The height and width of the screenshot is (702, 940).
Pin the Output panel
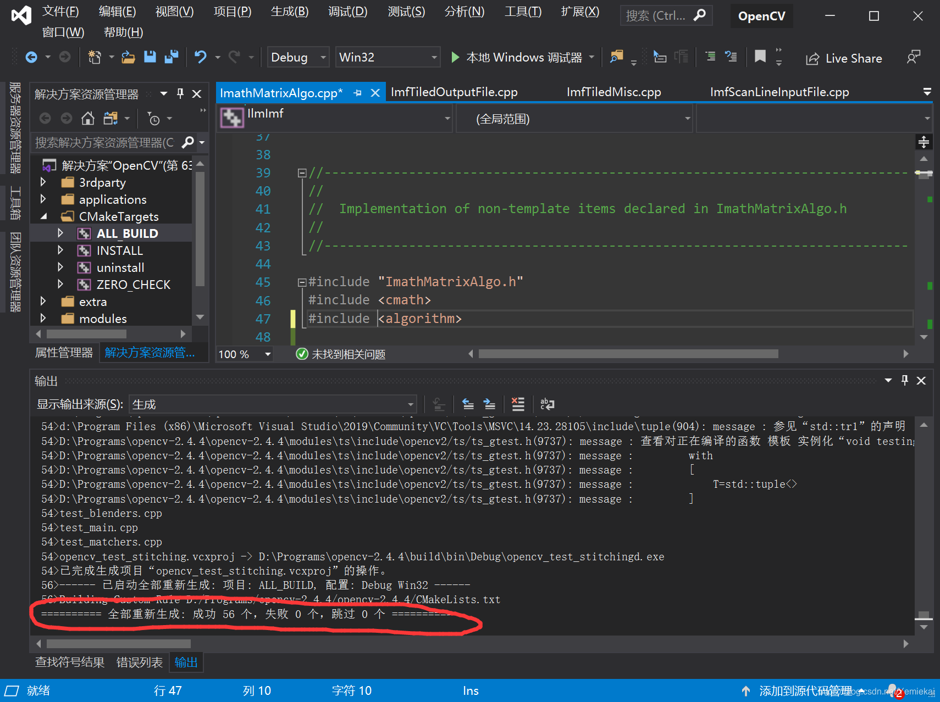tap(905, 380)
